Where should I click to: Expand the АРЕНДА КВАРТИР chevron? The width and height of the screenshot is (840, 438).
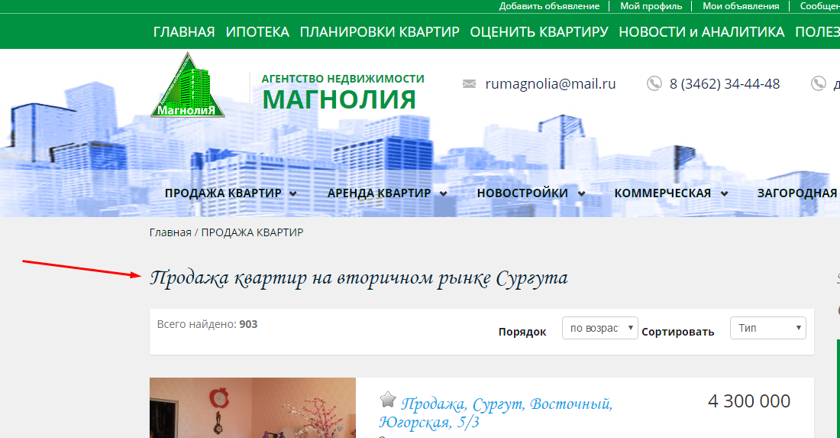coord(443,193)
